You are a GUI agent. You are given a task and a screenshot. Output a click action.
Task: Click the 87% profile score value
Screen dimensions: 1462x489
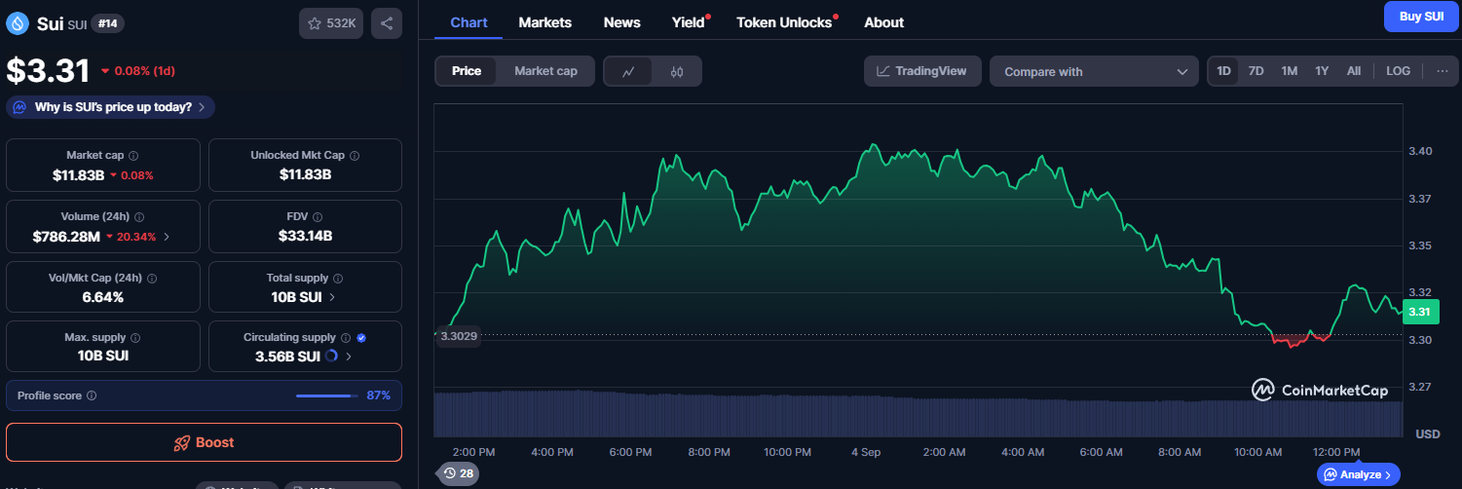click(x=379, y=395)
